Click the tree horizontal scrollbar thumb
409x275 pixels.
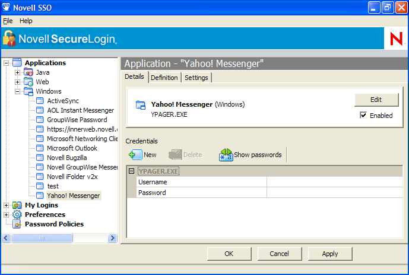tap(42, 238)
